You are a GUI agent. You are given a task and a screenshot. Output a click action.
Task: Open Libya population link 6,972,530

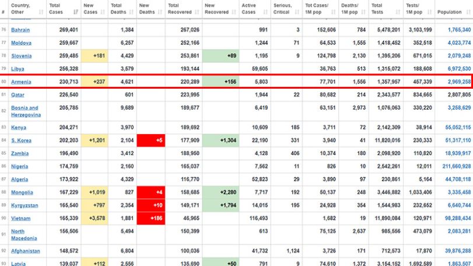pos(459,69)
